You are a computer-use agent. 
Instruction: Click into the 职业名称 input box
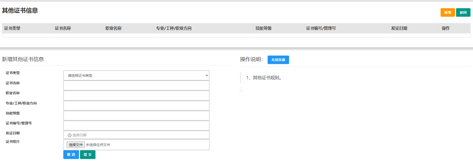(136, 96)
